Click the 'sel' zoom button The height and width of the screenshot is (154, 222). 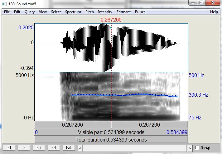pos(54,148)
